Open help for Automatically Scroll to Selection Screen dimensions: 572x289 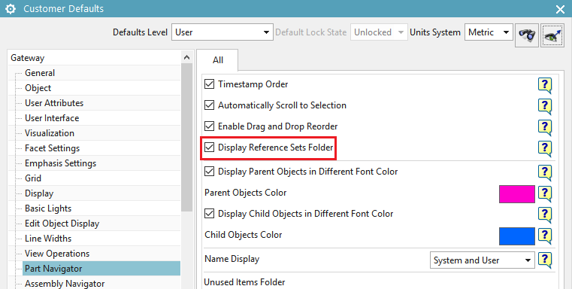click(545, 106)
